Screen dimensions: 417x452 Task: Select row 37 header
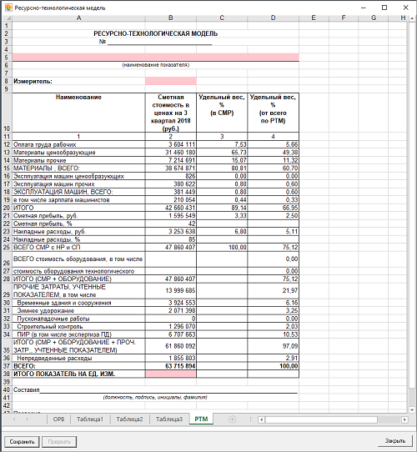(x=8, y=366)
